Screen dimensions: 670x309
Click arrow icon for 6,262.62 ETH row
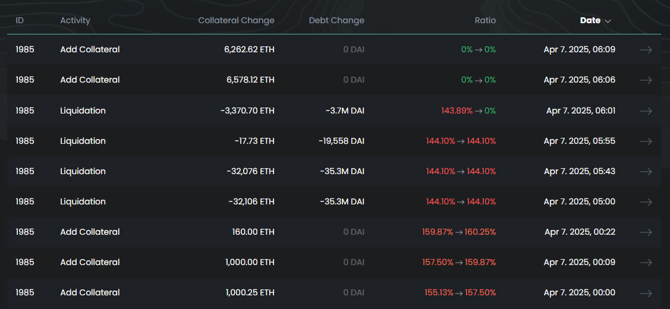(x=646, y=50)
